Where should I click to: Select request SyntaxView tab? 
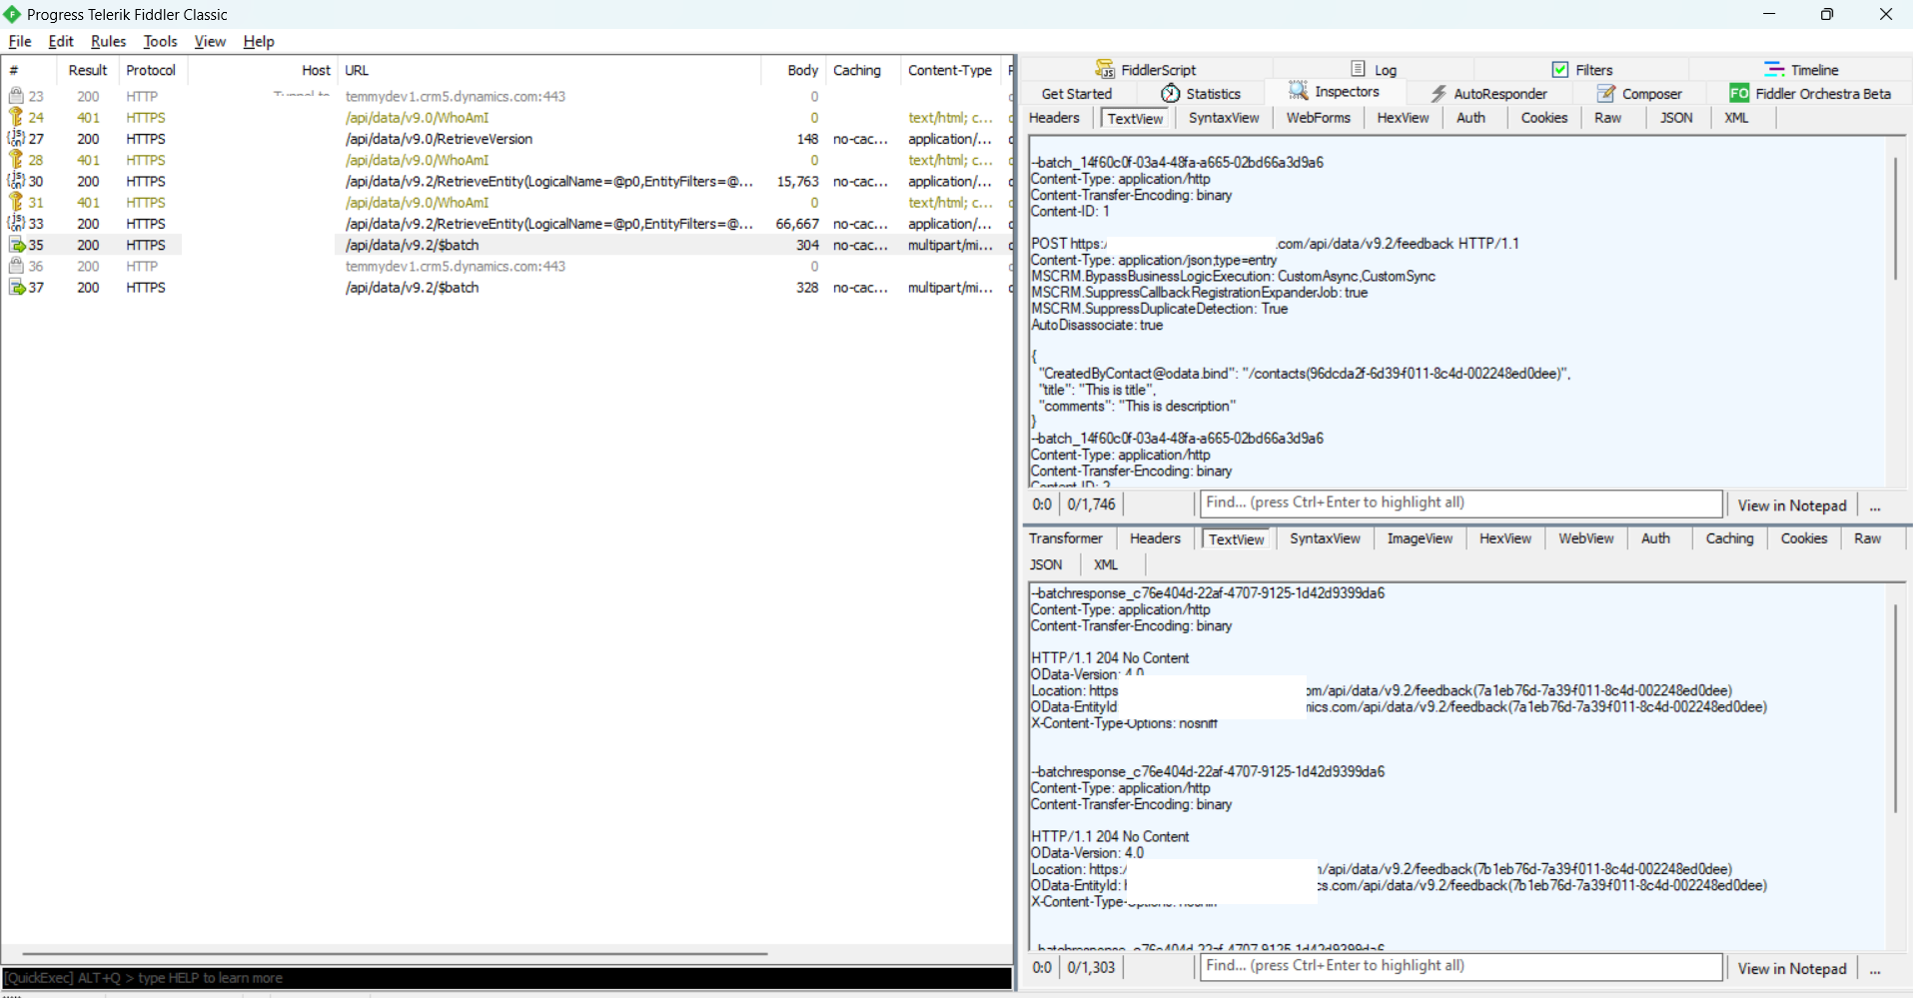pos(1224,117)
